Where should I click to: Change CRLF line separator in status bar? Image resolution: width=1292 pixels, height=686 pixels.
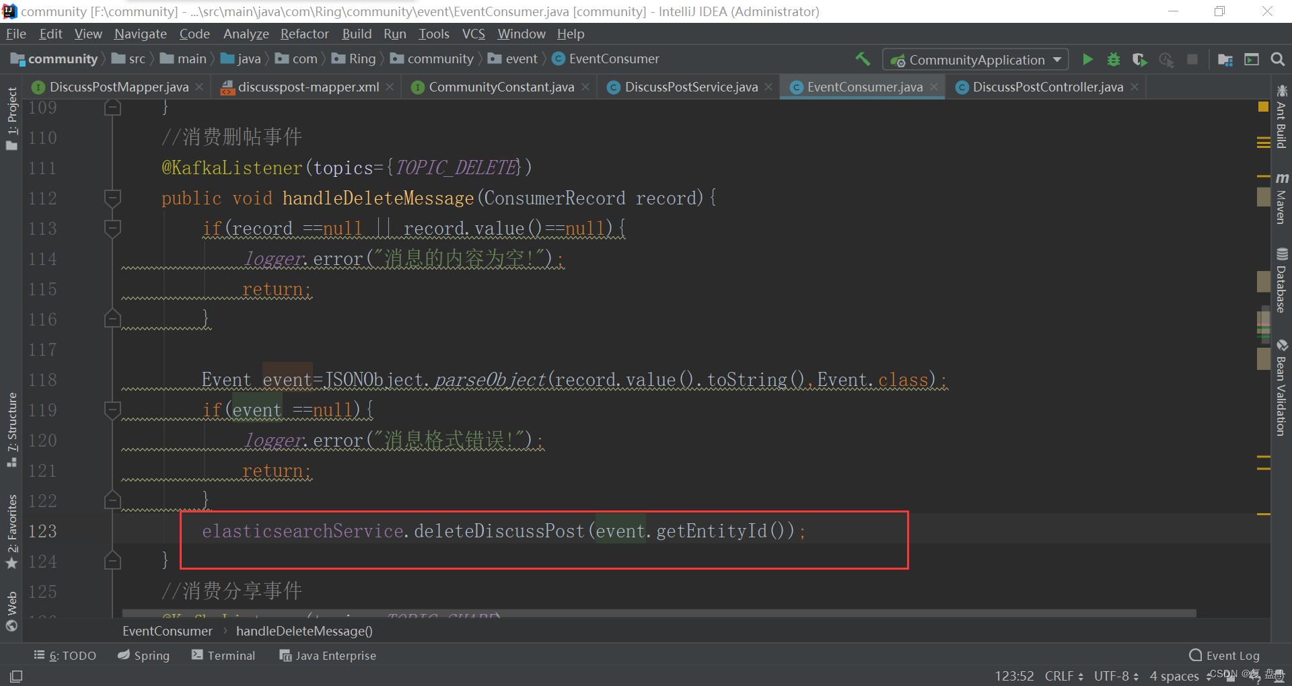click(1064, 676)
